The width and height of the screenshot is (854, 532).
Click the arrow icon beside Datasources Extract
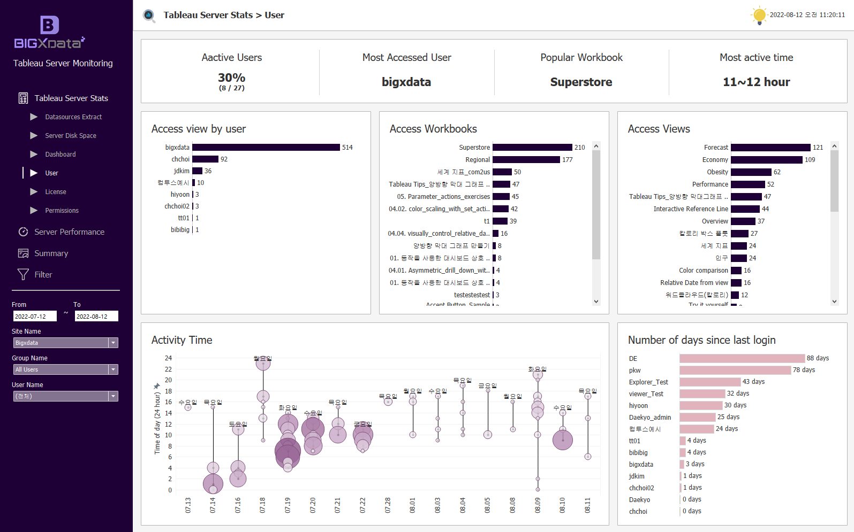coord(34,117)
